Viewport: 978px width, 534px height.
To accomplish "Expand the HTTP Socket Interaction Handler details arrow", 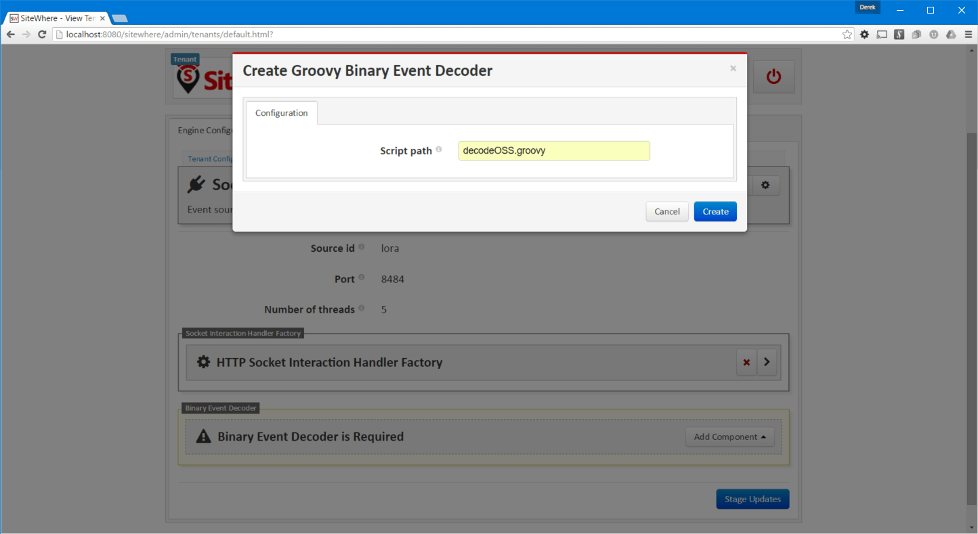I will [x=767, y=362].
